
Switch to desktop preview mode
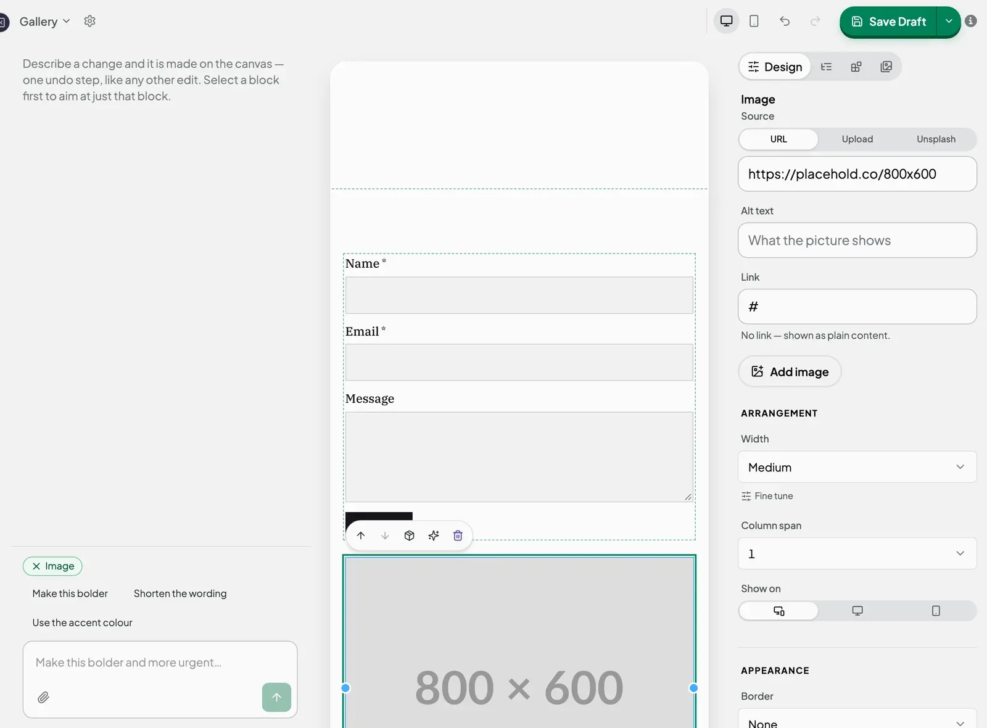click(x=727, y=21)
